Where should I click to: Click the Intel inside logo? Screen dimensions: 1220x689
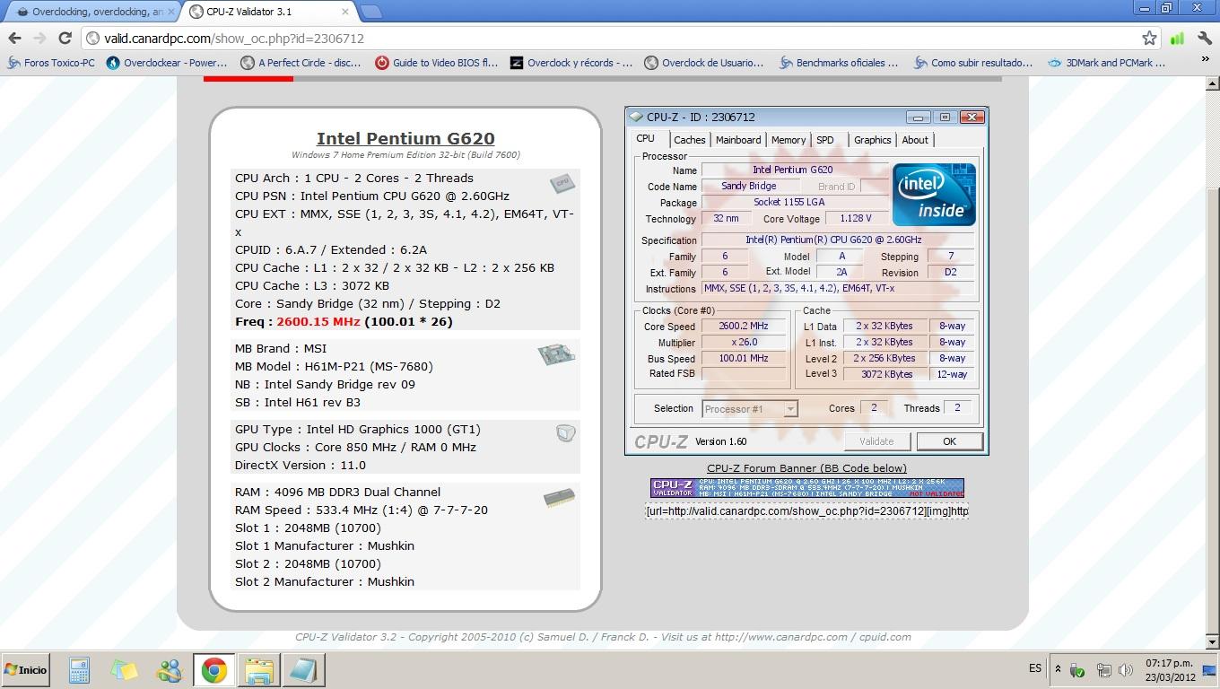coord(934,194)
